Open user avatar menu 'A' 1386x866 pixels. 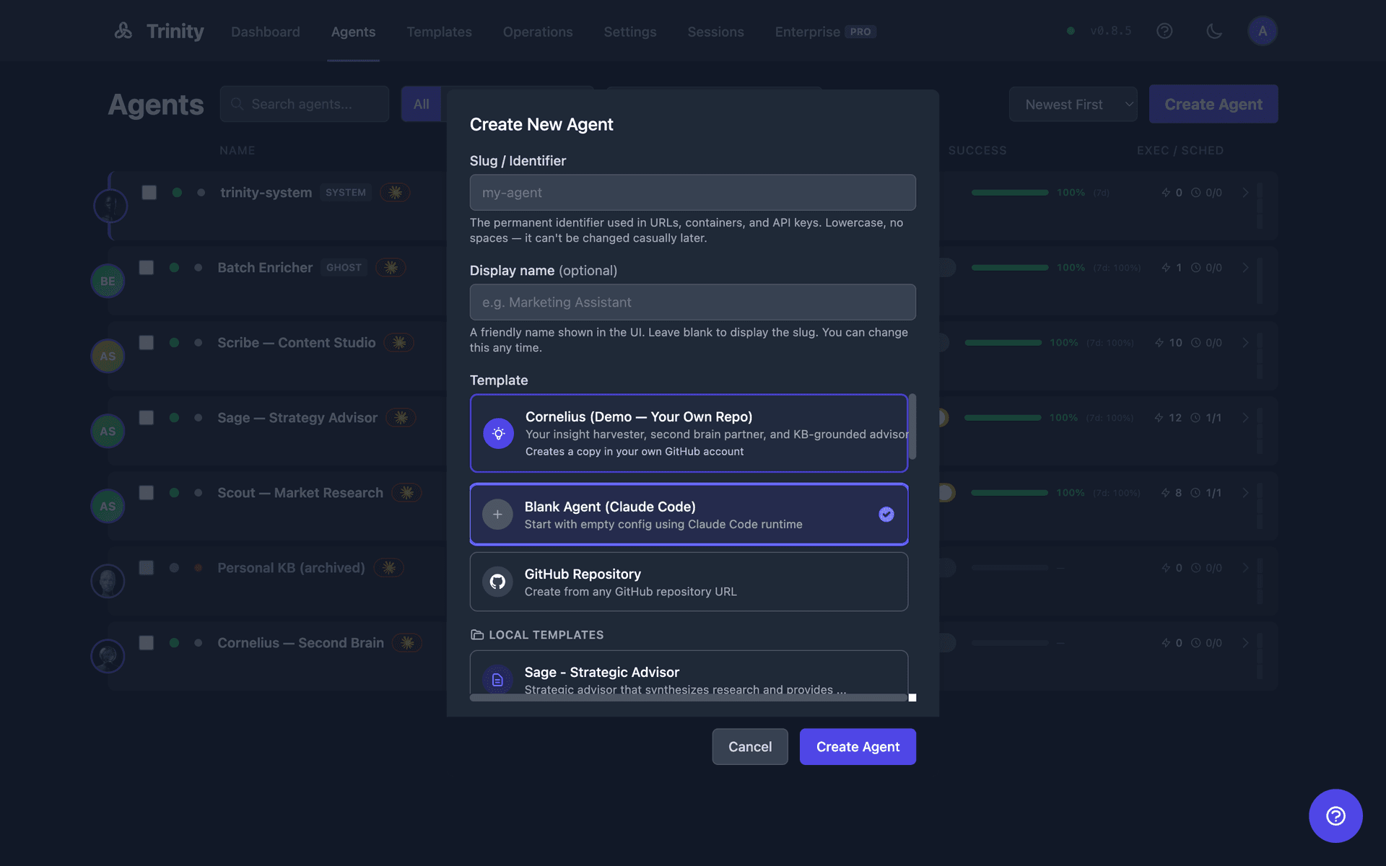click(x=1263, y=31)
